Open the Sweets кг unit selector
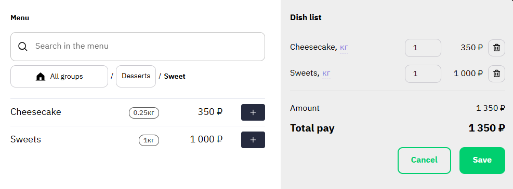This screenshot has width=513, height=189. tap(326, 74)
